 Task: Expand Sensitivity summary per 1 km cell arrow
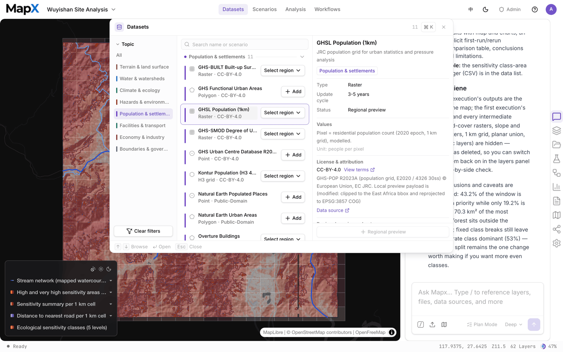111,304
